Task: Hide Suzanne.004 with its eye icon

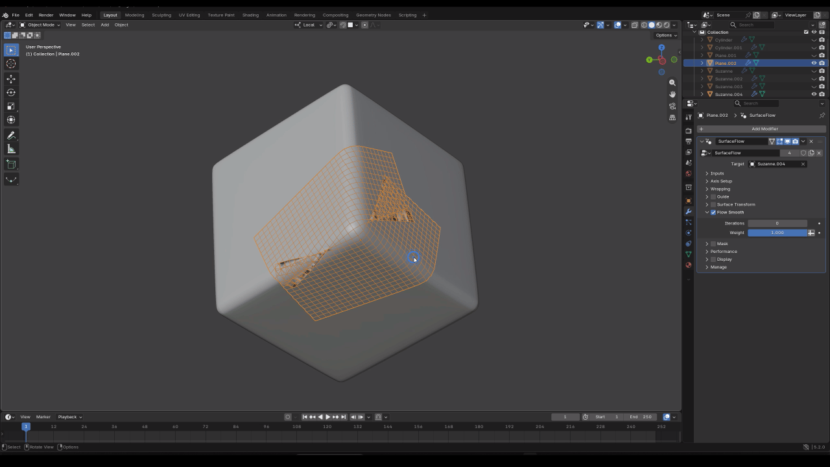Action: [814, 94]
